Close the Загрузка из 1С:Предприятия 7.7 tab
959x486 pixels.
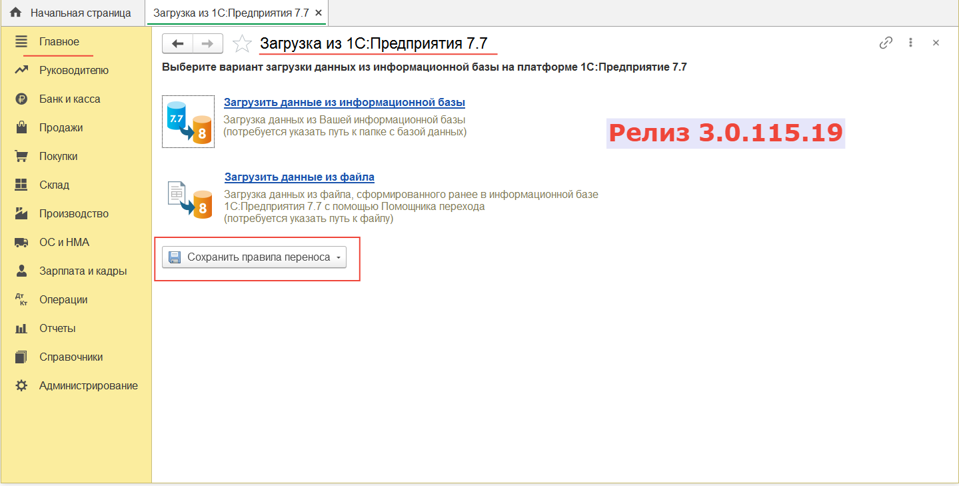(319, 13)
